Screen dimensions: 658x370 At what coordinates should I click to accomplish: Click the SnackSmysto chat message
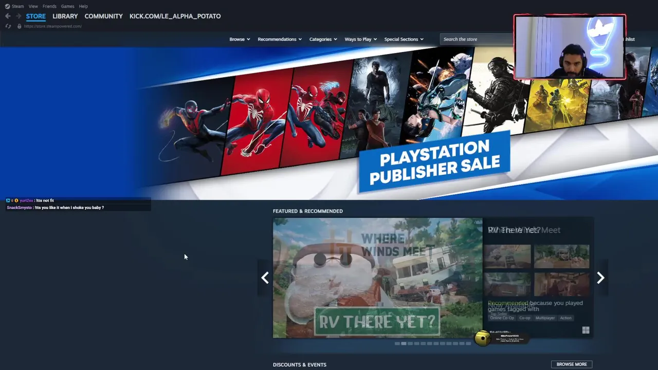[55, 208]
